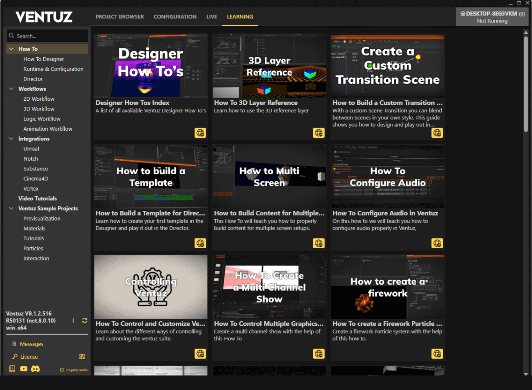Collapse the How To tree section

pos(11,49)
